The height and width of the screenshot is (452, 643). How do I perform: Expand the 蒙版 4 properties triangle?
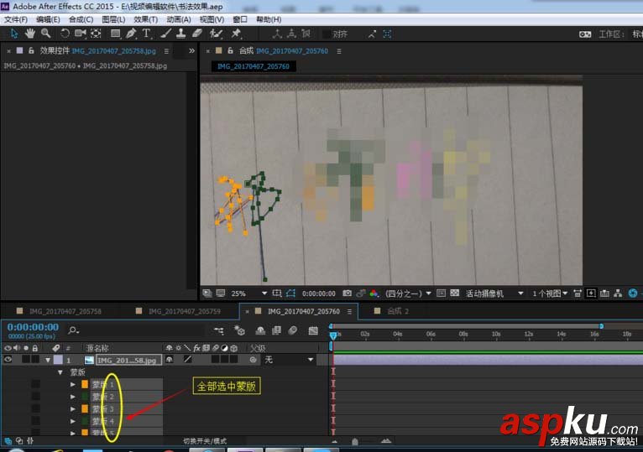tap(73, 421)
